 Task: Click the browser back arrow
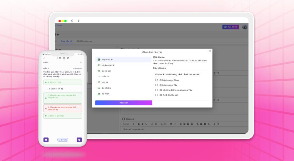[x=72, y=21]
